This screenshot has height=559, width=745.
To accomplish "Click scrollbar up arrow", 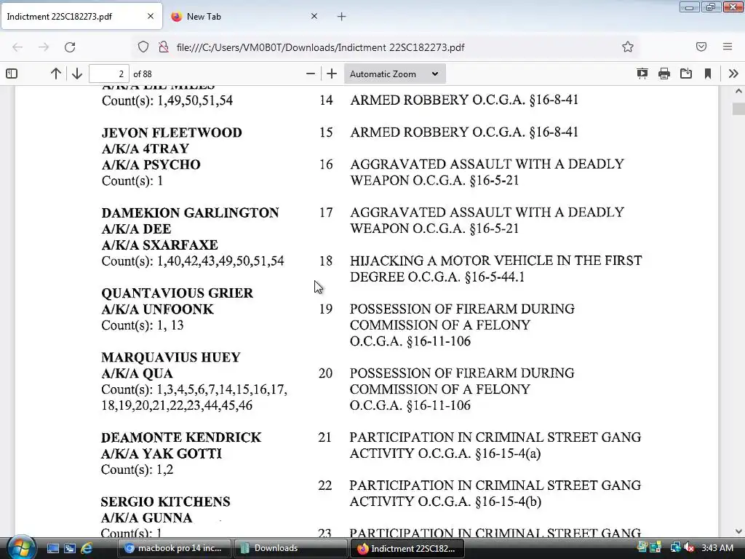I will point(738,91).
